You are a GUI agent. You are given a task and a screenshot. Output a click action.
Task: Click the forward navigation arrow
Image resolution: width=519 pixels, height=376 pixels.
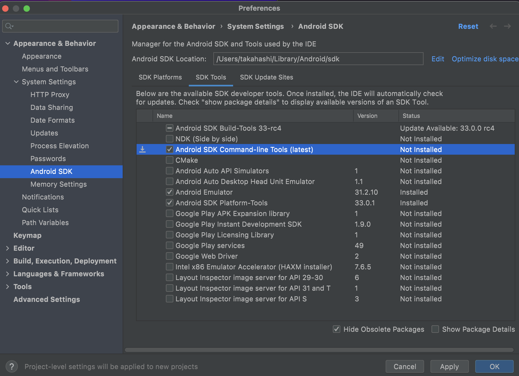coord(507,26)
